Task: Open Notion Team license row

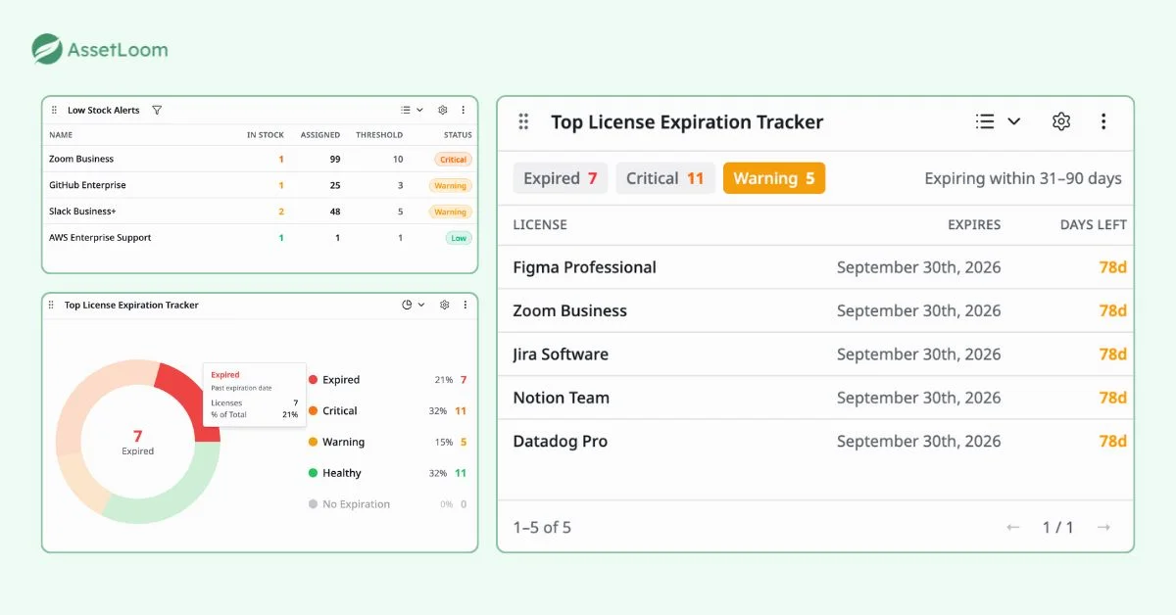Action: (815, 398)
